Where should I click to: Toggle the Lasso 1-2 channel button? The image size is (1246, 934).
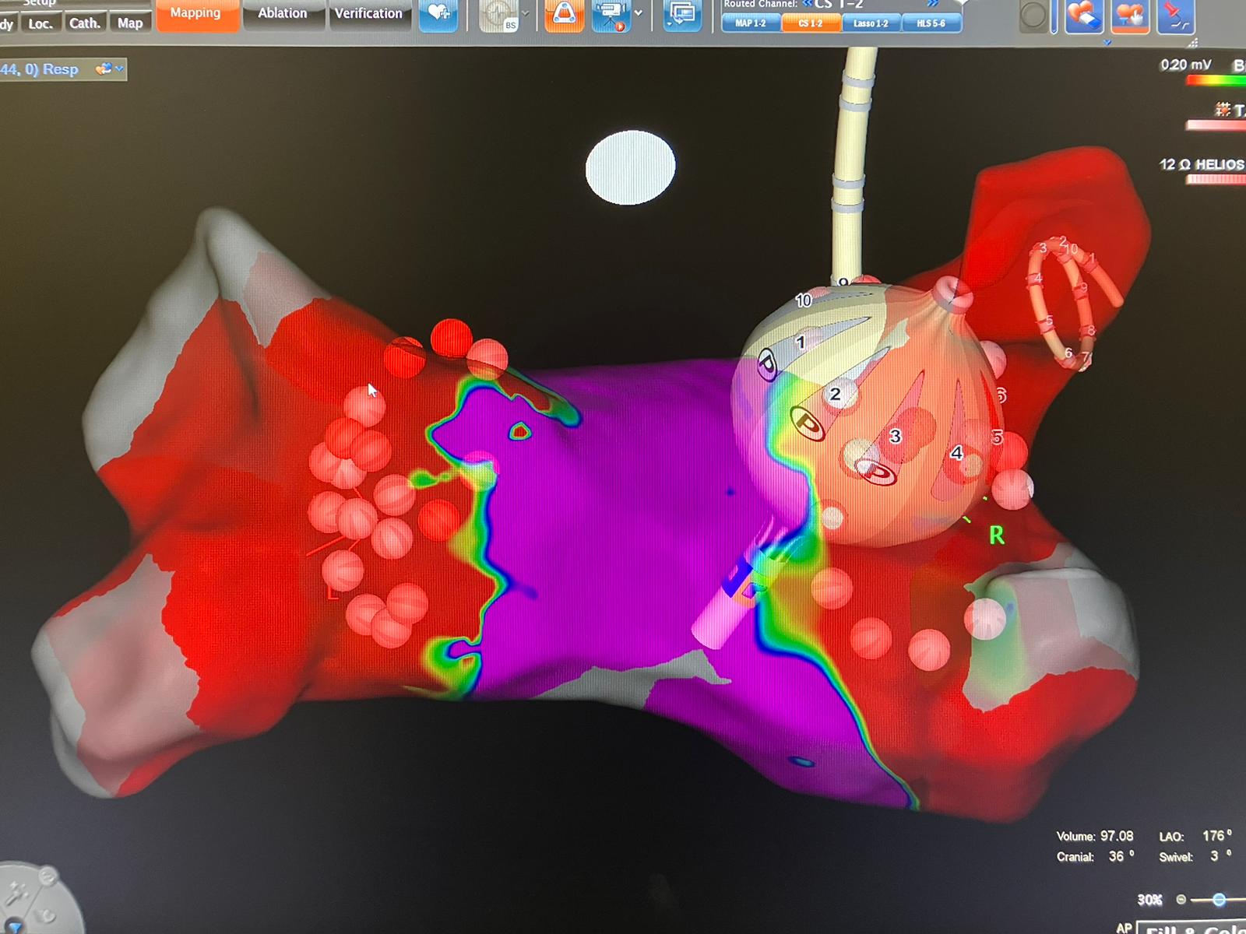pyautogui.click(x=871, y=23)
